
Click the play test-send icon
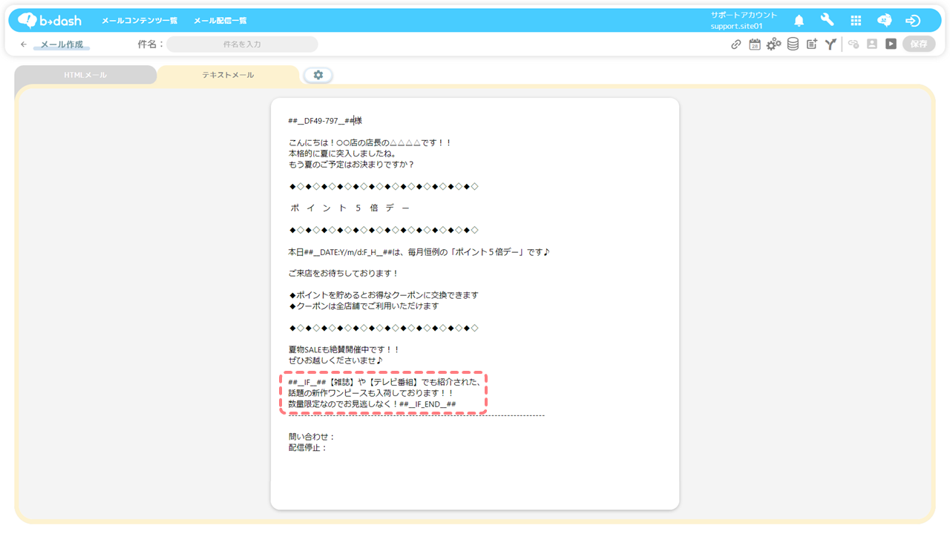click(891, 44)
